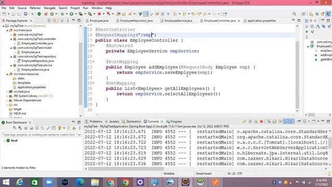Collapse the mySqlTest project node
Image resolution: width=332 pixels, height=187 pixels.
[4, 26]
